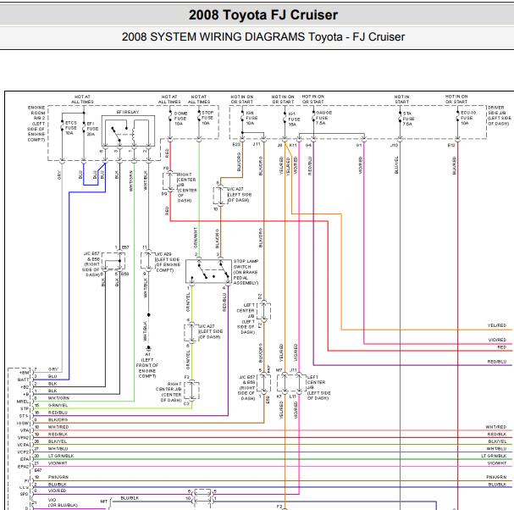Image resolution: width=514 pixels, height=510 pixels.
Task: Click "LT GRN/BLK" beside the EPA pin
Action: 61,456
